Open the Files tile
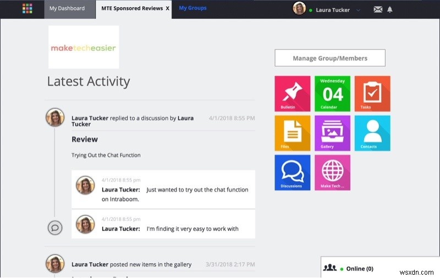Screen dimensions: 440x278 tap(293, 133)
